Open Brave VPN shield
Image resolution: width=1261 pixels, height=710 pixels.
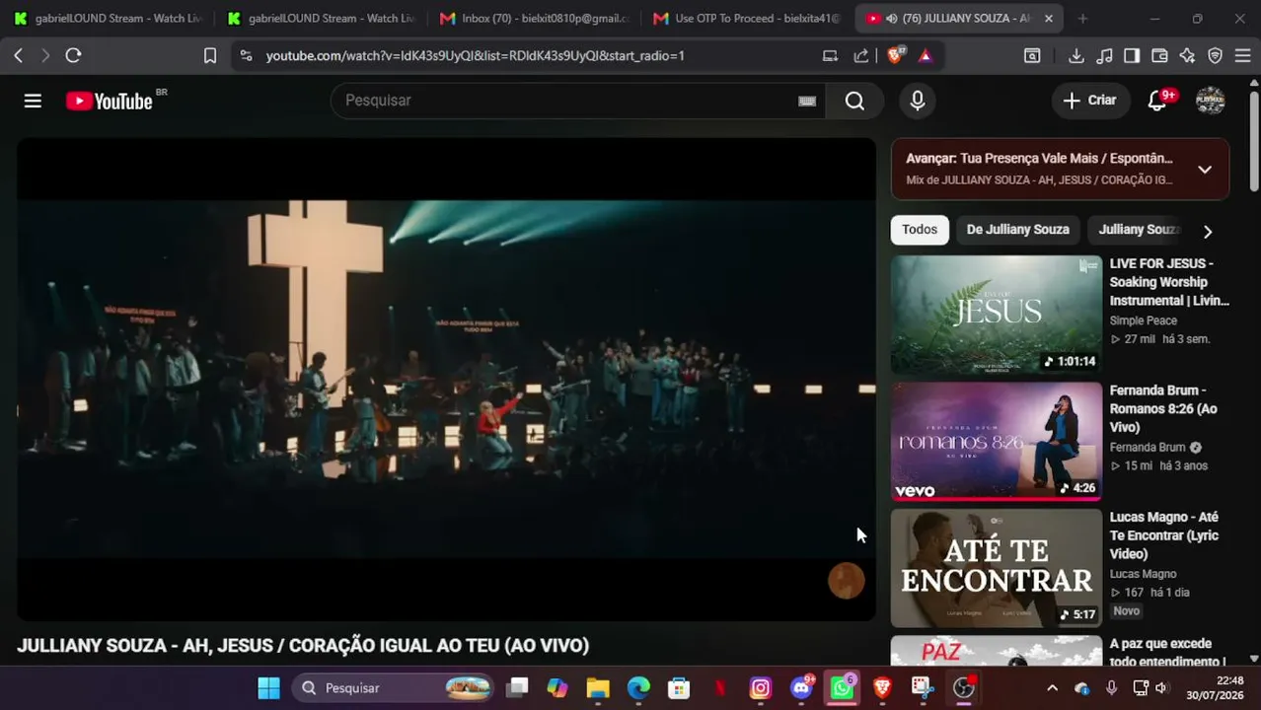point(1215,55)
